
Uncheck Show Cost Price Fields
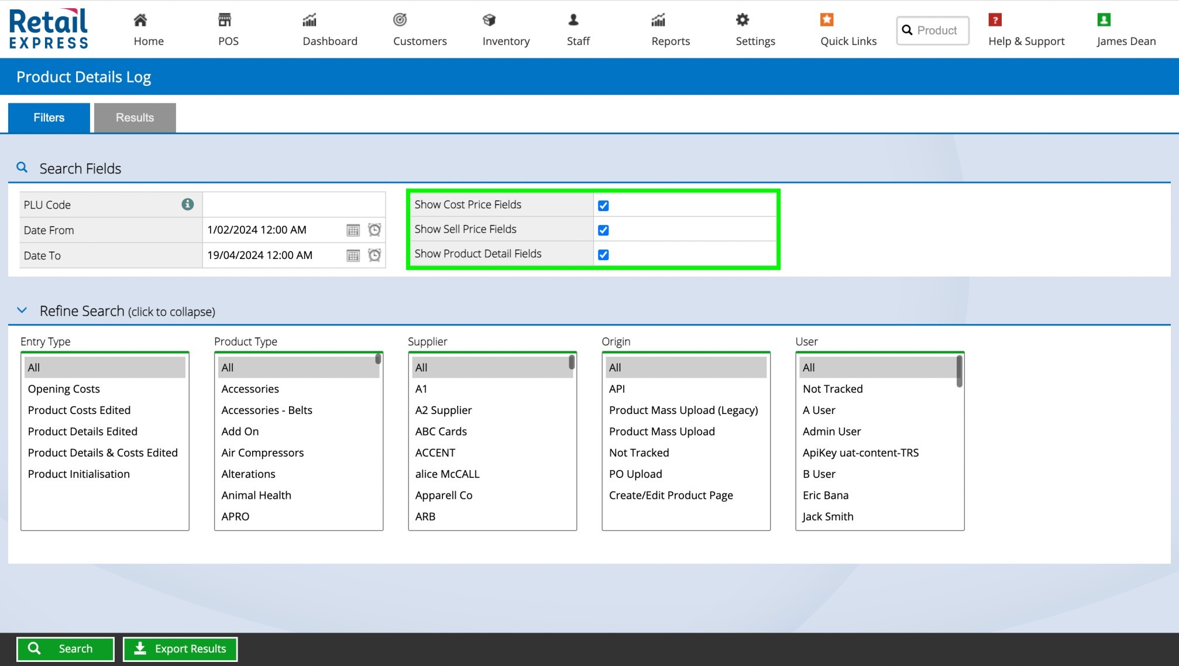point(603,205)
